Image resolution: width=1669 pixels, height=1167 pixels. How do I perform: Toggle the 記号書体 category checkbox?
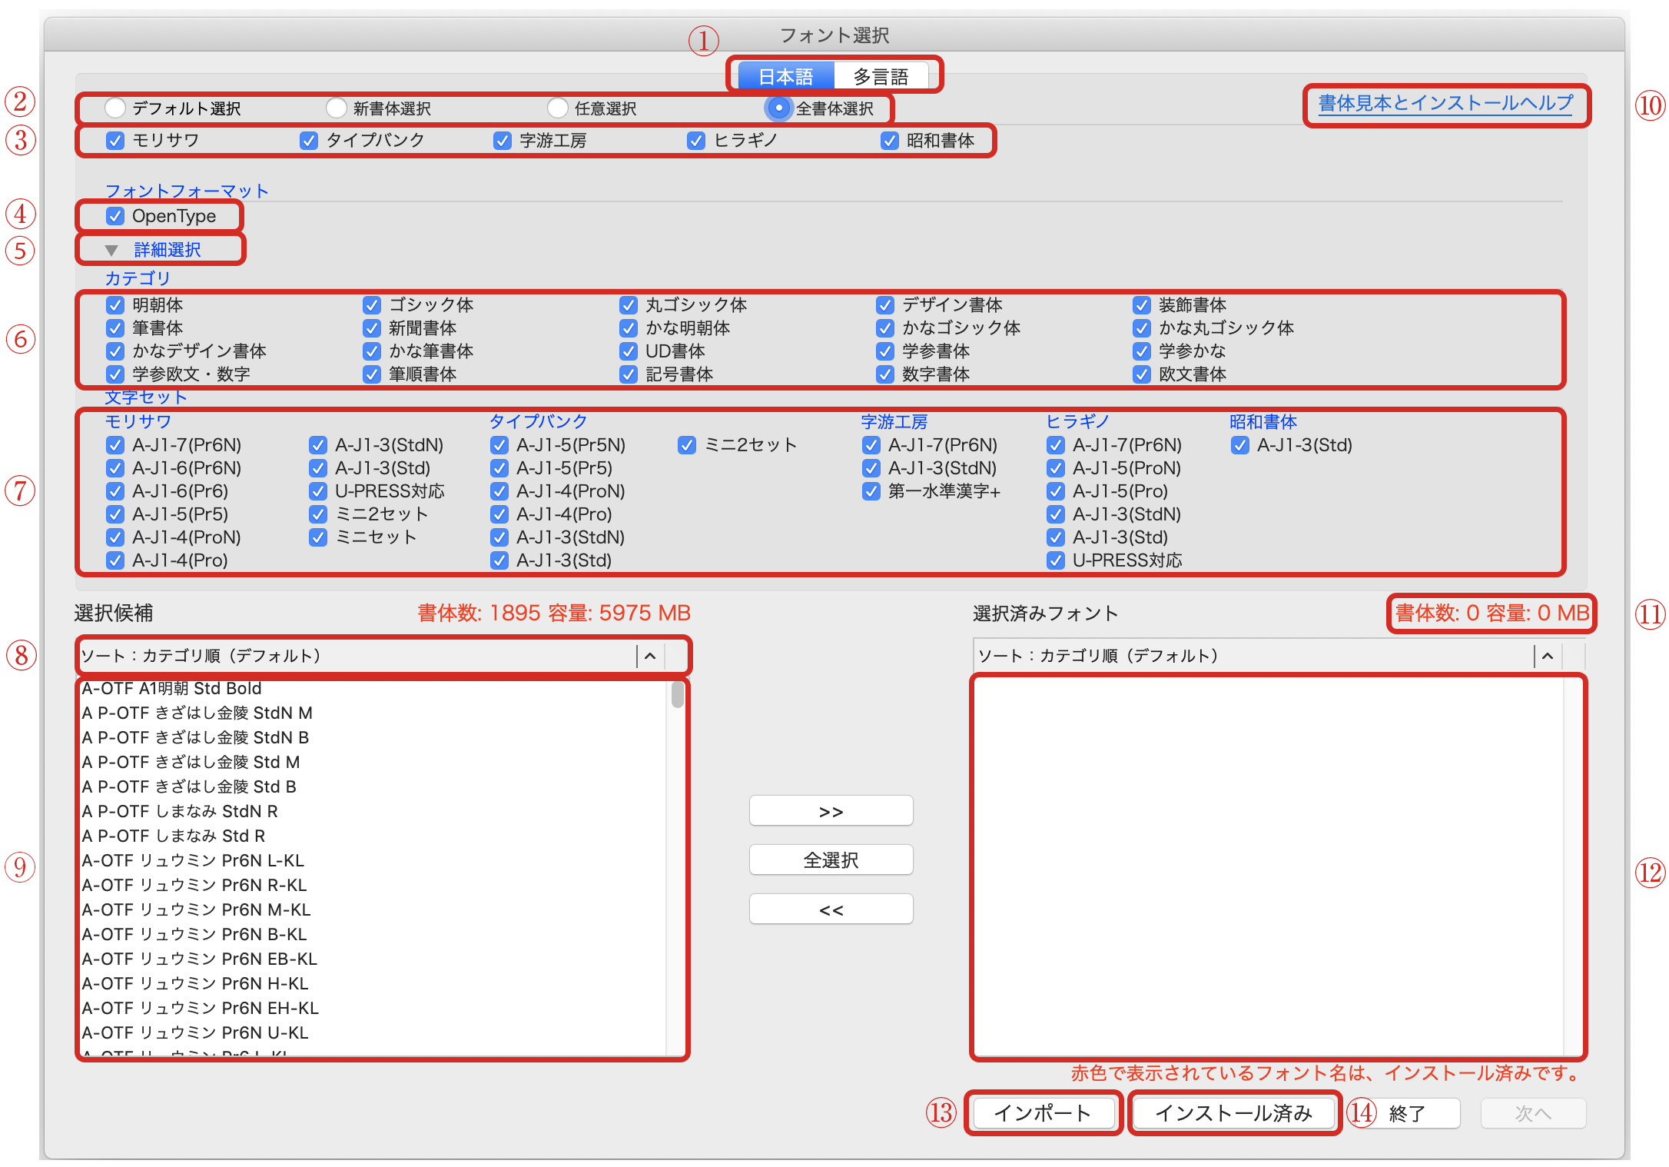coord(629,374)
